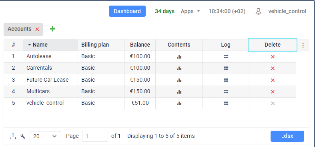Image resolution: width=315 pixels, height=147 pixels.
Task: Click the auto column width icon
Action: 13,136
